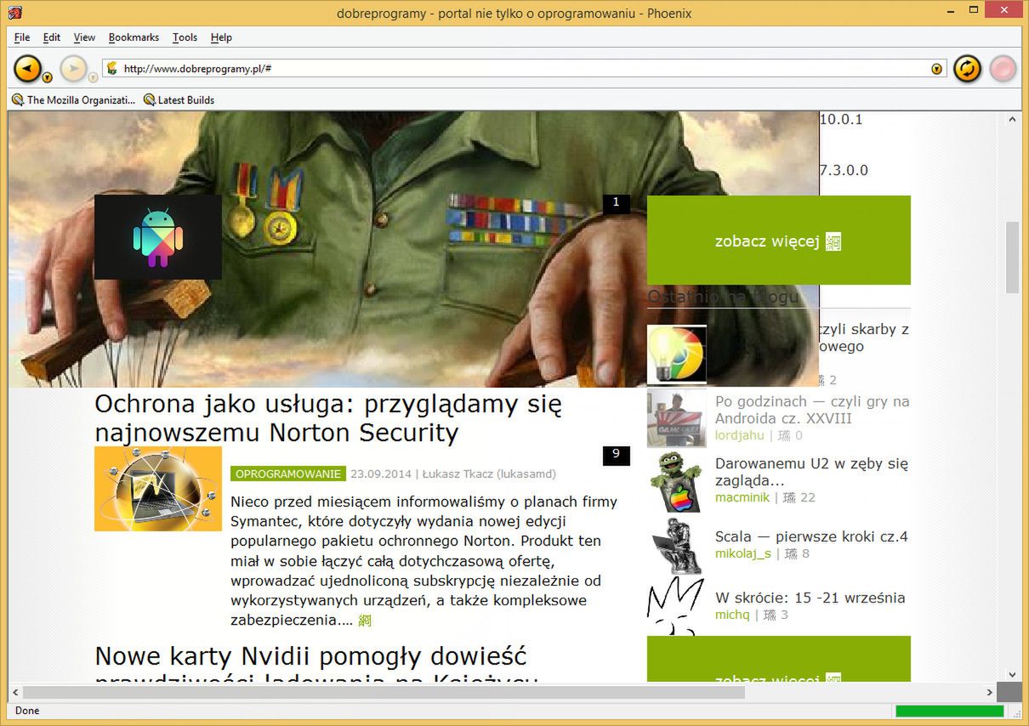Click the Norton article laptop thumbnail

point(158,489)
